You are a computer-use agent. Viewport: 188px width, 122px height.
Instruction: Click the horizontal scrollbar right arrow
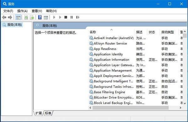(180, 108)
